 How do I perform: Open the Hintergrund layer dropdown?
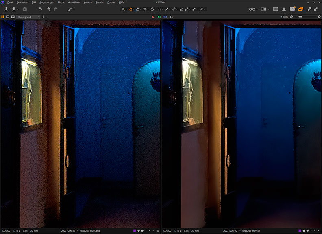[28, 17]
